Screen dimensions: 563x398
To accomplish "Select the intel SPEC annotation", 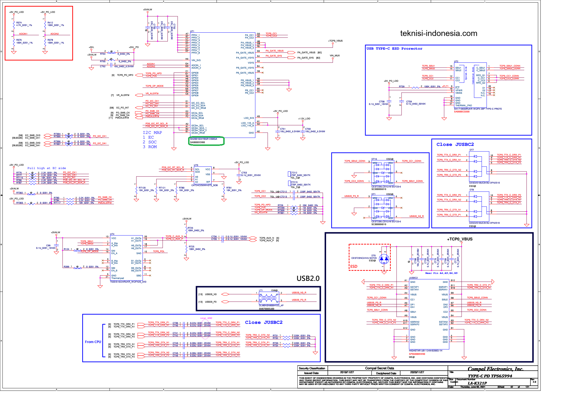I will coord(206,318).
